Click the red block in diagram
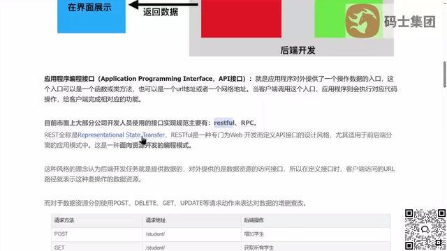The height and width of the screenshot is (251, 447). pos(241,19)
